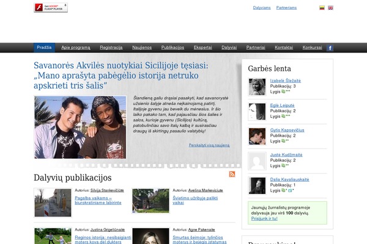Open Dalia Kavaliauskaitė profile link

289,179
